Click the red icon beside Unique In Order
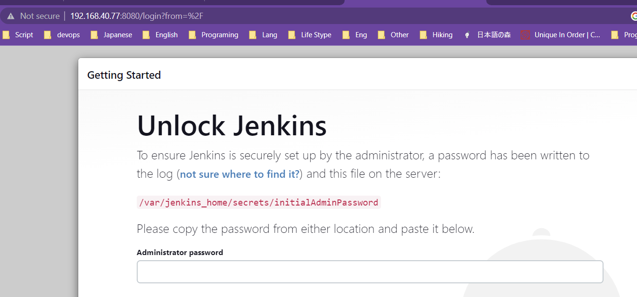Viewport: 637px width, 297px height. click(x=525, y=35)
